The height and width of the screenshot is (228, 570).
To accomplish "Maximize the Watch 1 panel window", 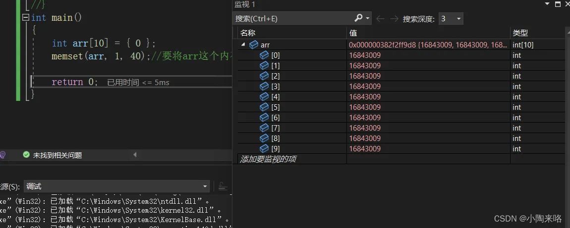I will (558, 4).
